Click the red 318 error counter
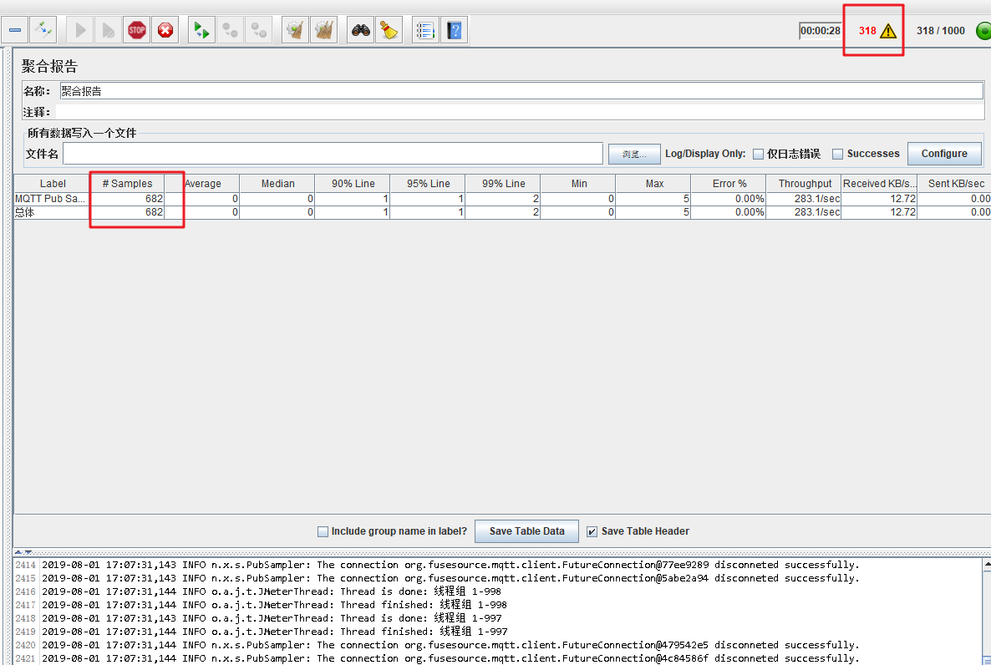The height and width of the screenshot is (665, 991). [867, 31]
